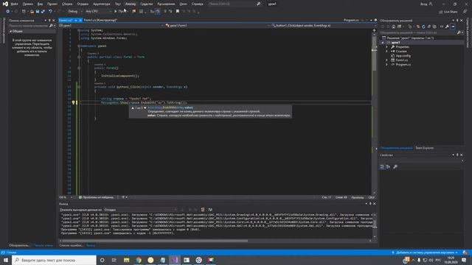
Task: Click the Properties wrench icon in Solution Explorer
Action: point(448,26)
